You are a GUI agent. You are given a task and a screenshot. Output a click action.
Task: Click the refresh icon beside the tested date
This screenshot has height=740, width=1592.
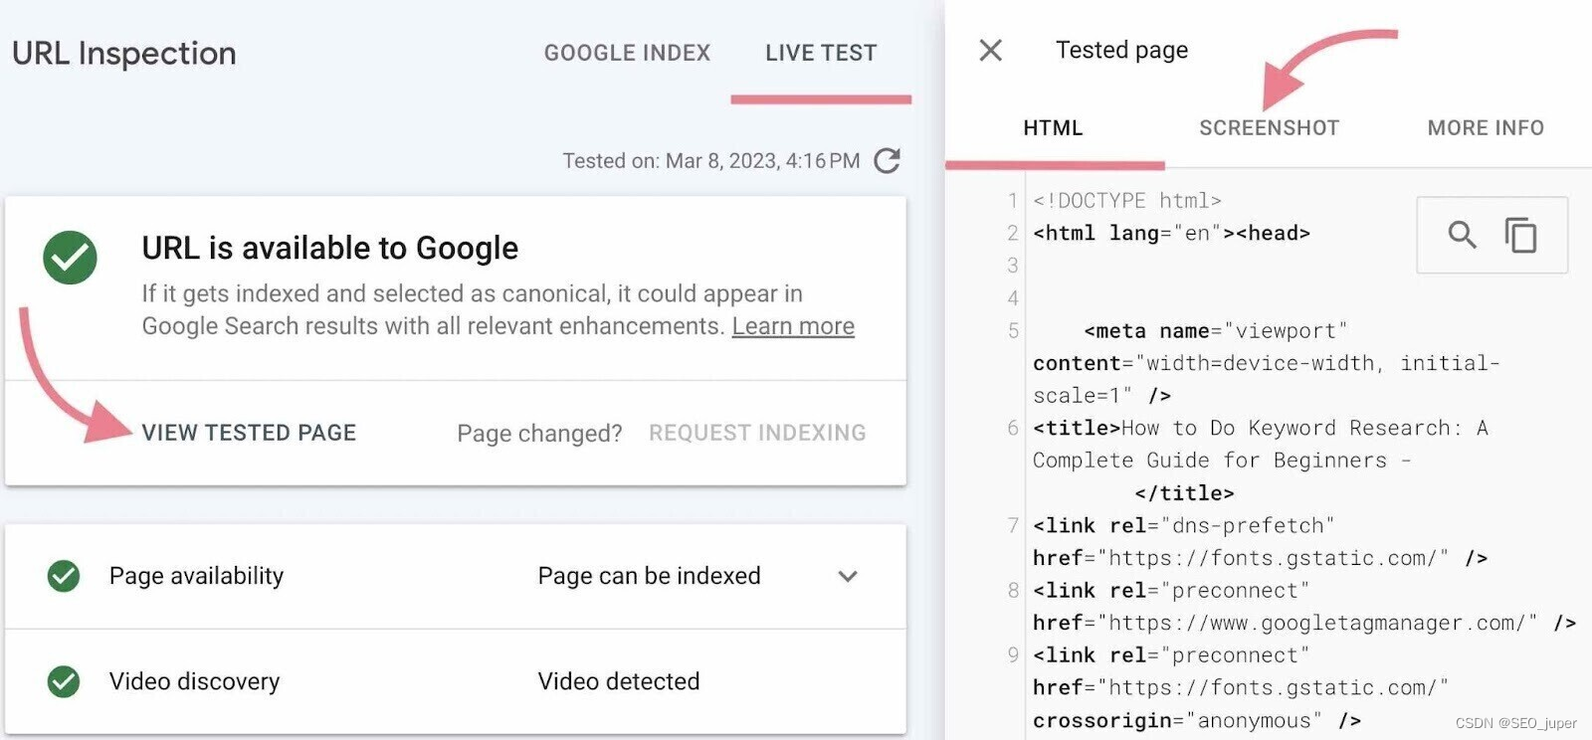(x=887, y=160)
